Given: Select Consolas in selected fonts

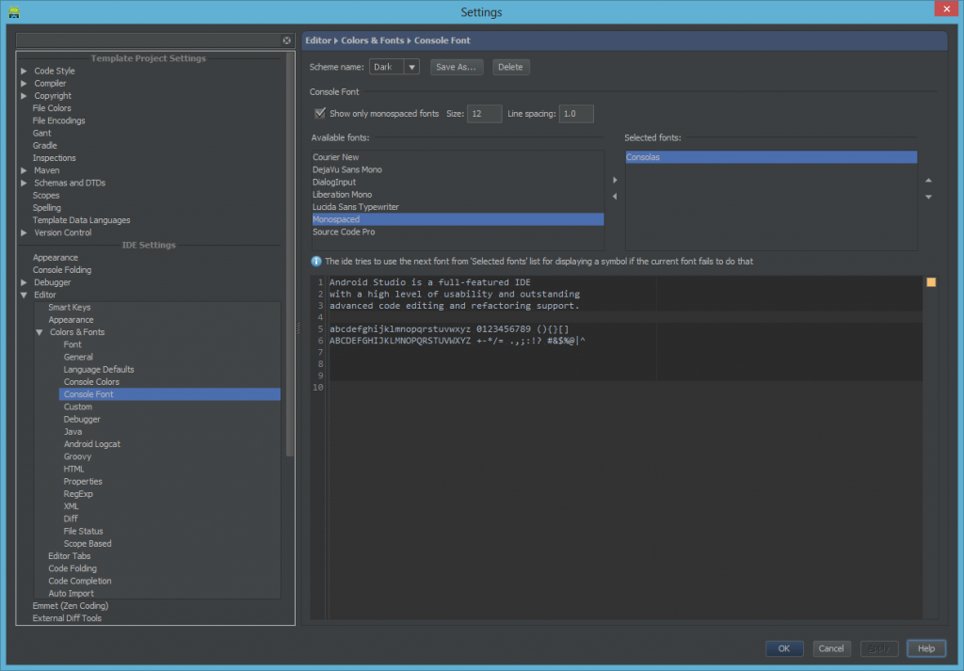Looking at the screenshot, I should (x=771, y=157).
